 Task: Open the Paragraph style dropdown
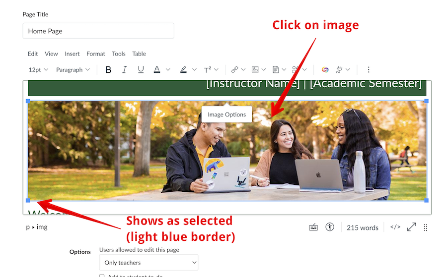click(x=73, y=70)
